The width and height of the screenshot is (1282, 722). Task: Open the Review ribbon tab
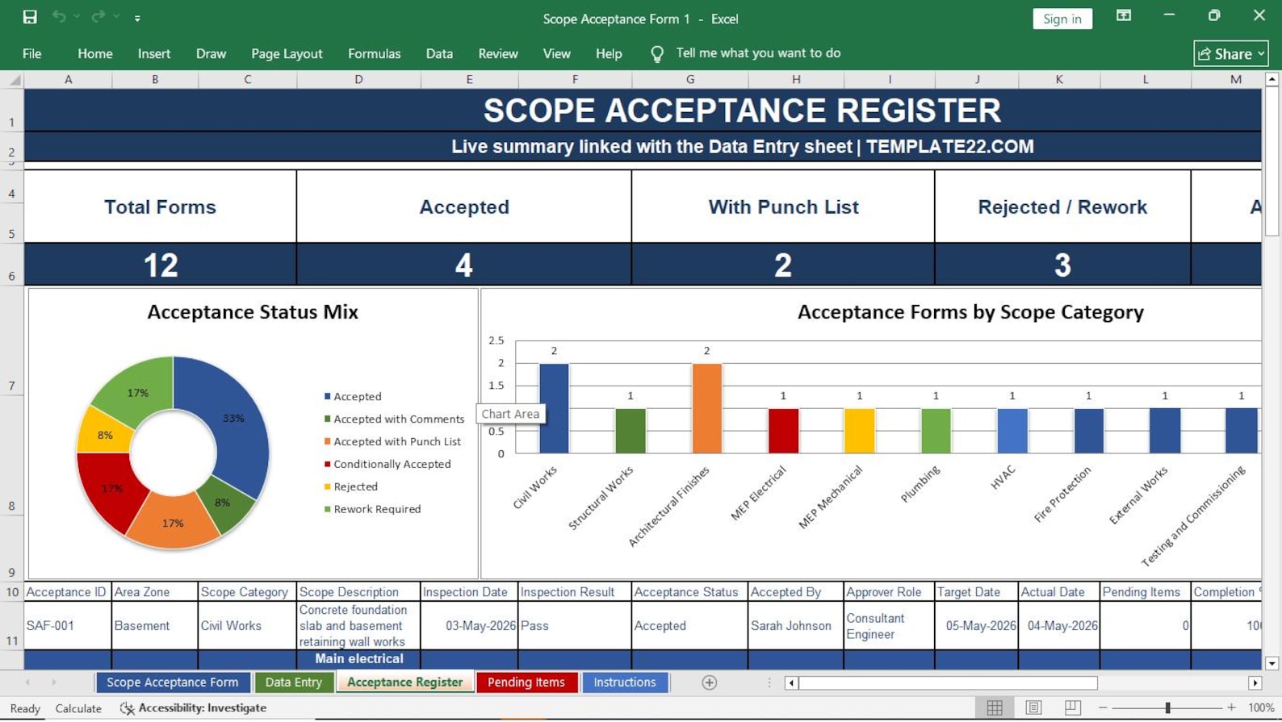[x=498, y=53]
